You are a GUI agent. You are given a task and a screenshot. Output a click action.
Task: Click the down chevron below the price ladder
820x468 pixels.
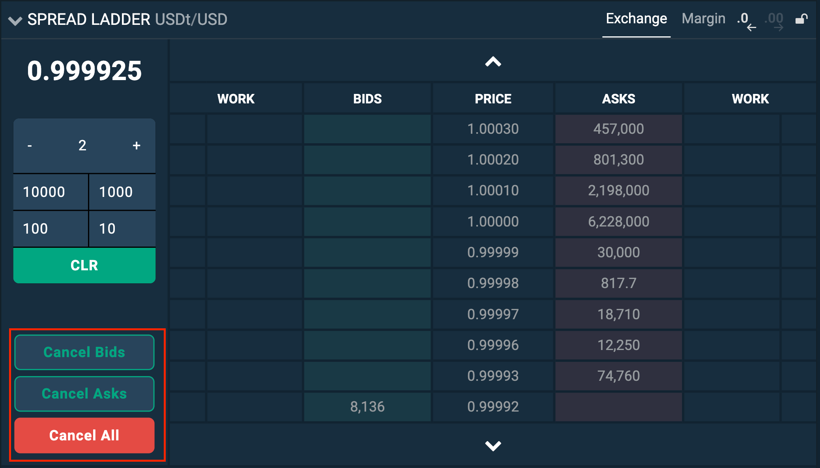pos(493,446)
